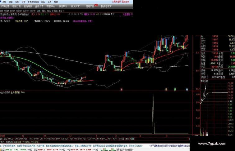Select the BOLL indicator

tap(104, 139)
